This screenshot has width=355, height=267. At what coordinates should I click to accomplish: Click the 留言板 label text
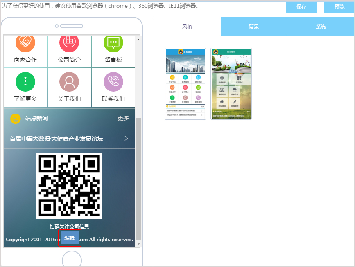click(x=113, y=60)
